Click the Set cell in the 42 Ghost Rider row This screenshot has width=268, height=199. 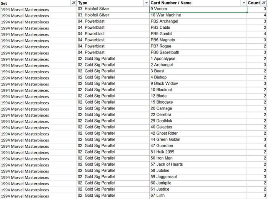coord(38,134)
